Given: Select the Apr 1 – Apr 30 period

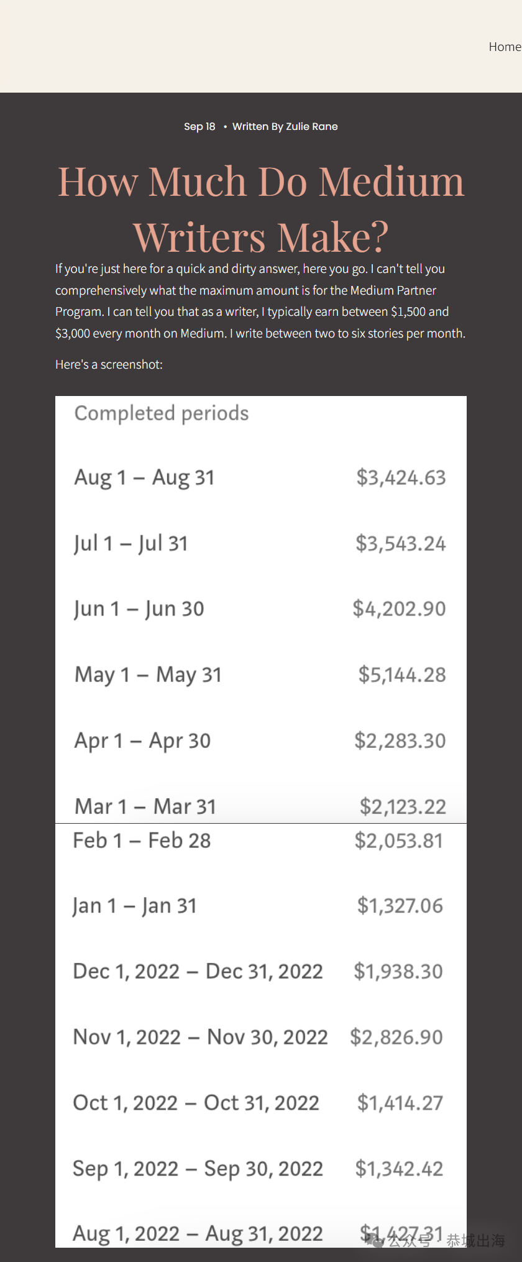Looking at the screenshot, I should point(142,741).
